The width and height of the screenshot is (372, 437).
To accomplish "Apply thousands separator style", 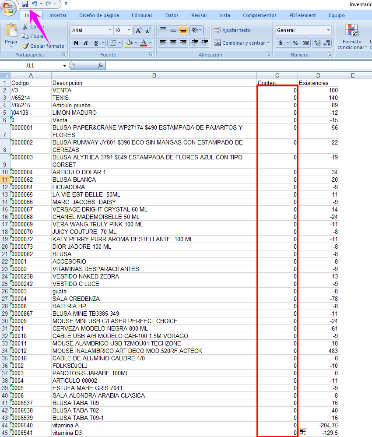I will pos(306,43).
